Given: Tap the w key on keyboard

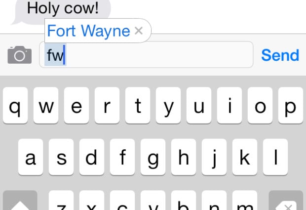Looking at the screenshot, I should click(46, 105).
